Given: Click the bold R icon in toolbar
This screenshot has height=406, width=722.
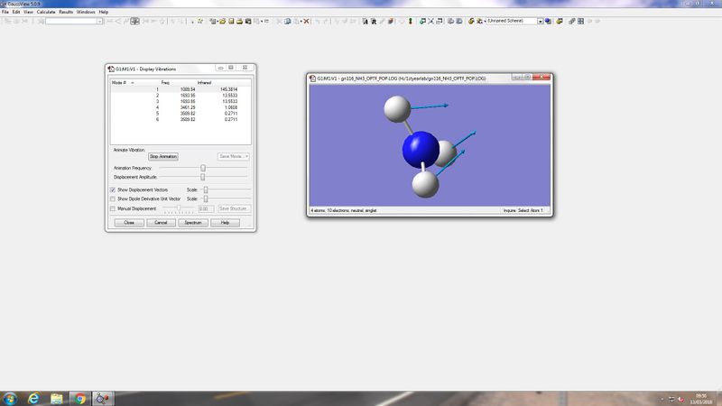Looking at the screenshot, I should pos(374,21).
